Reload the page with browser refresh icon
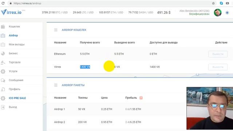The image size is (233, 131). 3,3
